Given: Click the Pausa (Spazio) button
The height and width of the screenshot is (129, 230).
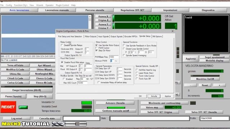Looking at the screenshot, I should (13, 96).
